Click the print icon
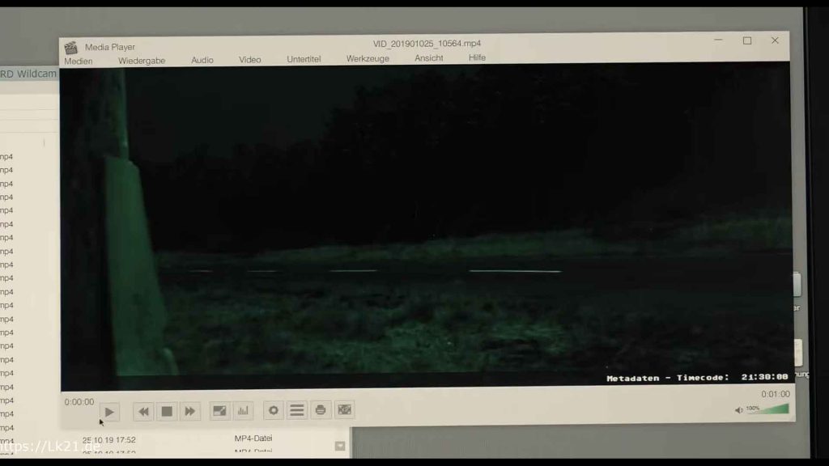Viewport: 829px width, 466px height. [321, 410]
